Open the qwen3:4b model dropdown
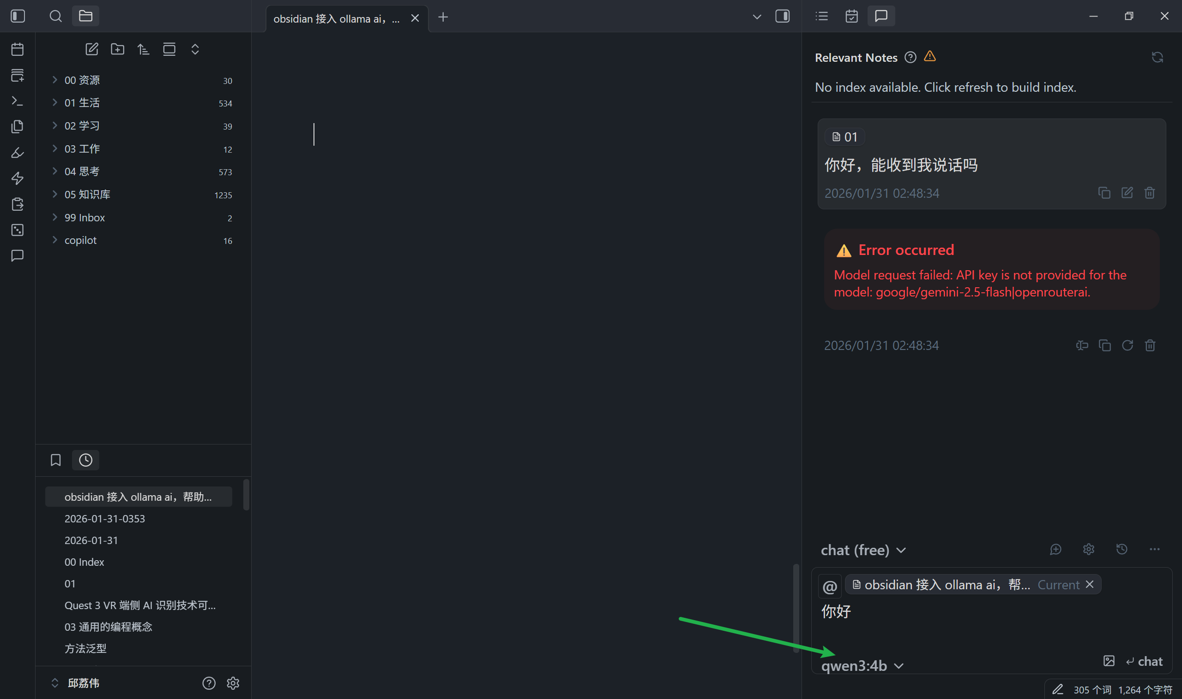The image size is (1182, 699). point(862,665)
